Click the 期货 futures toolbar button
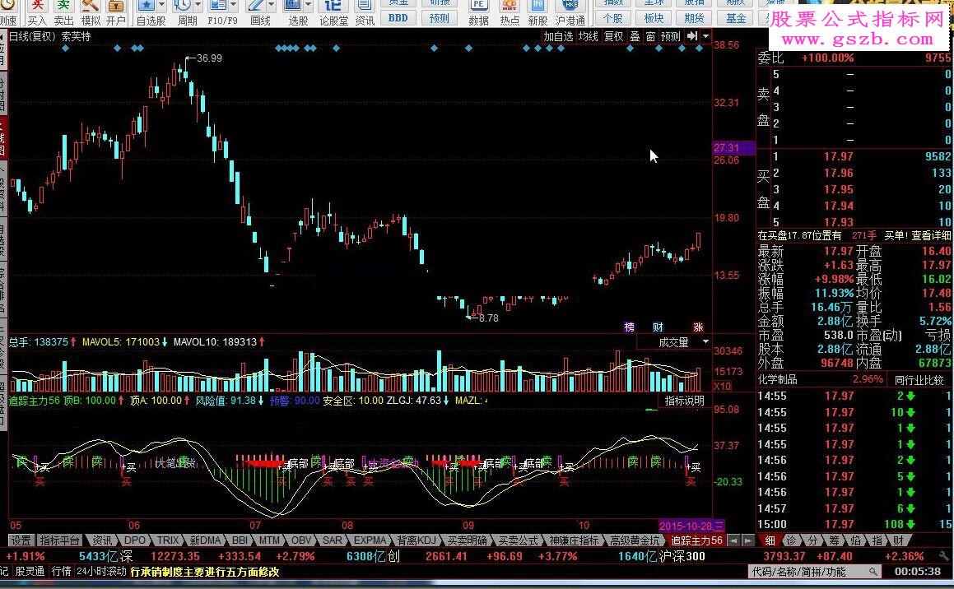This screenshot has width=954, height=589. [694, 18]
